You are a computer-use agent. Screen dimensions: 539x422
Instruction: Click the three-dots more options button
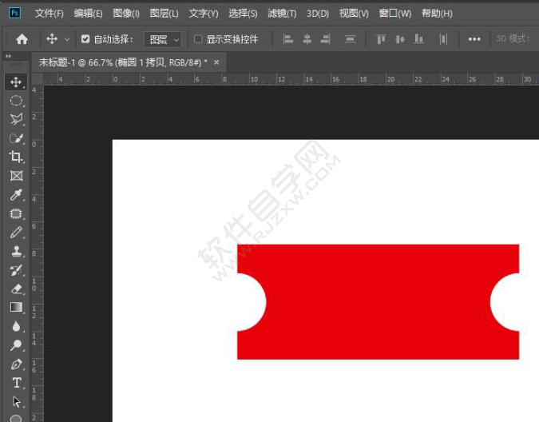[474, 39]
